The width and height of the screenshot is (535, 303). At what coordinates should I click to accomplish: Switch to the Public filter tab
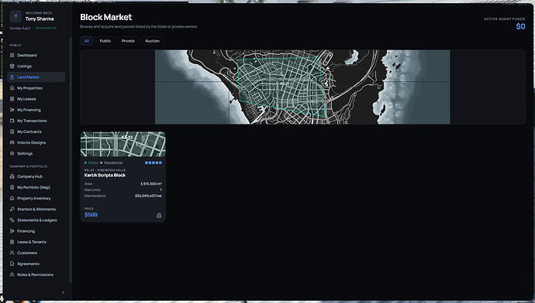pyautogui.click(x=105, y=41)
